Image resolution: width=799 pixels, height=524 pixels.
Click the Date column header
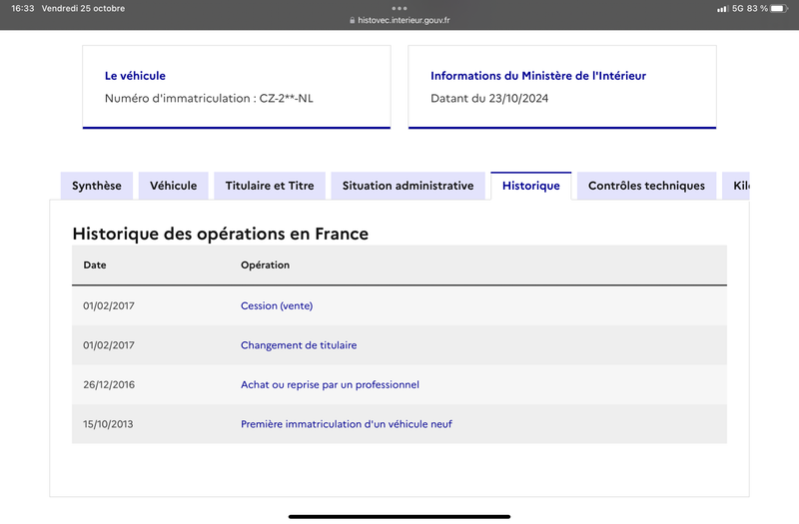click(x=95, y=264)
